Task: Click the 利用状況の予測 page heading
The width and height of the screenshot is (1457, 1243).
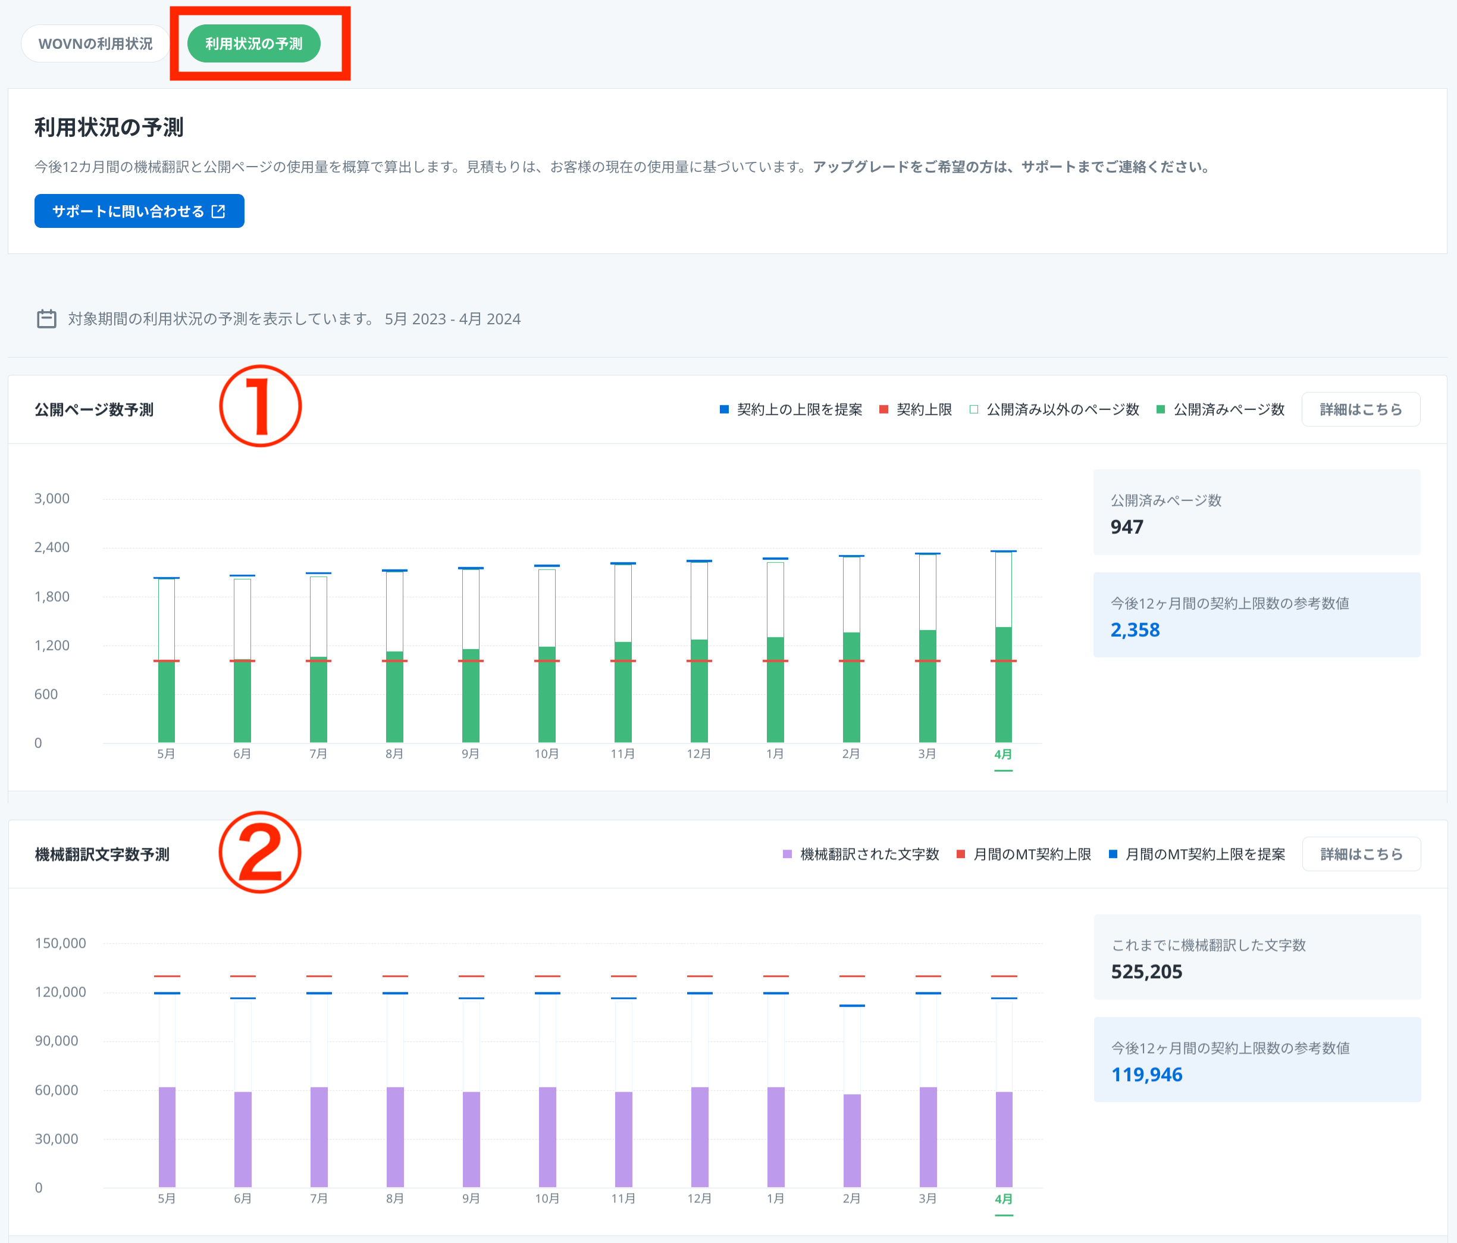Action: tap(109, 127)
